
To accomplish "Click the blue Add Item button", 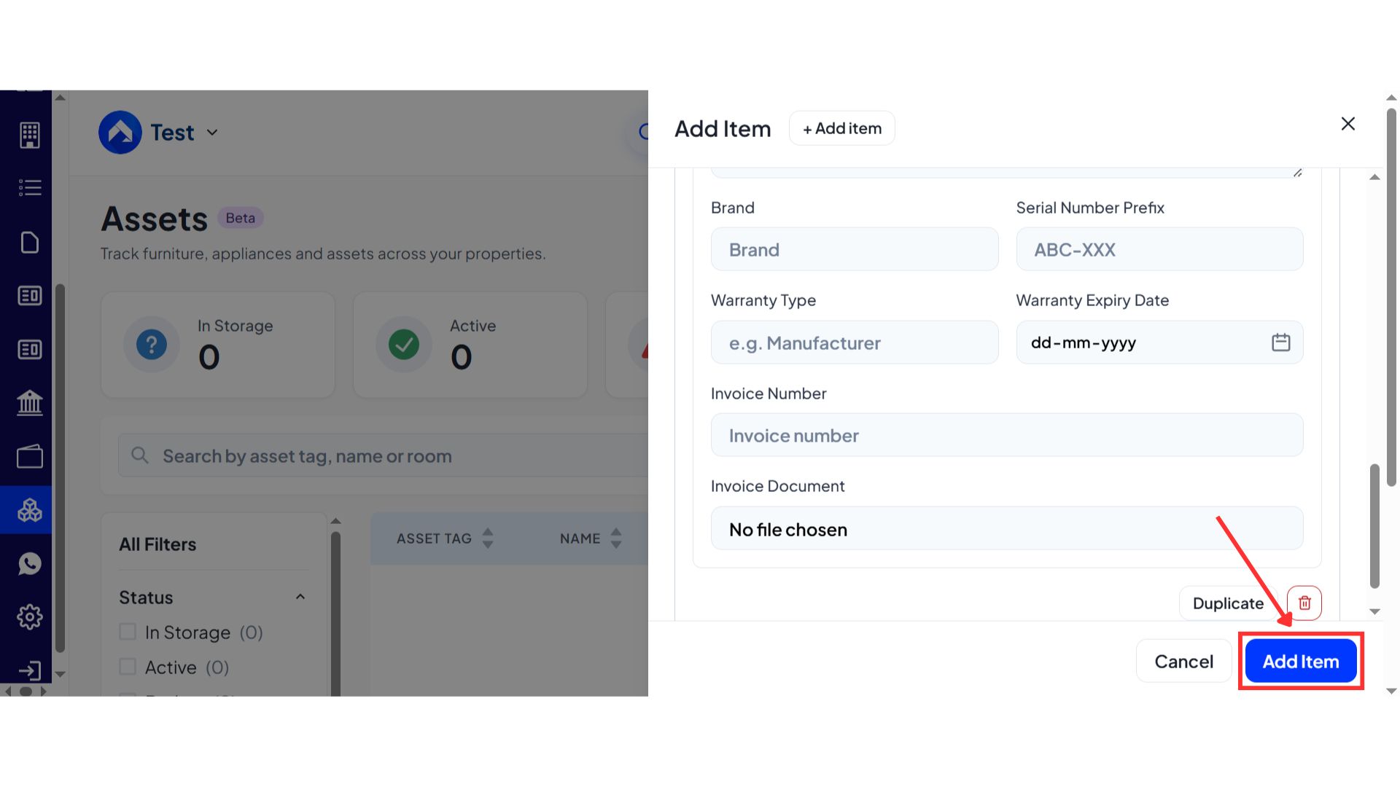I will point(1300,662).
